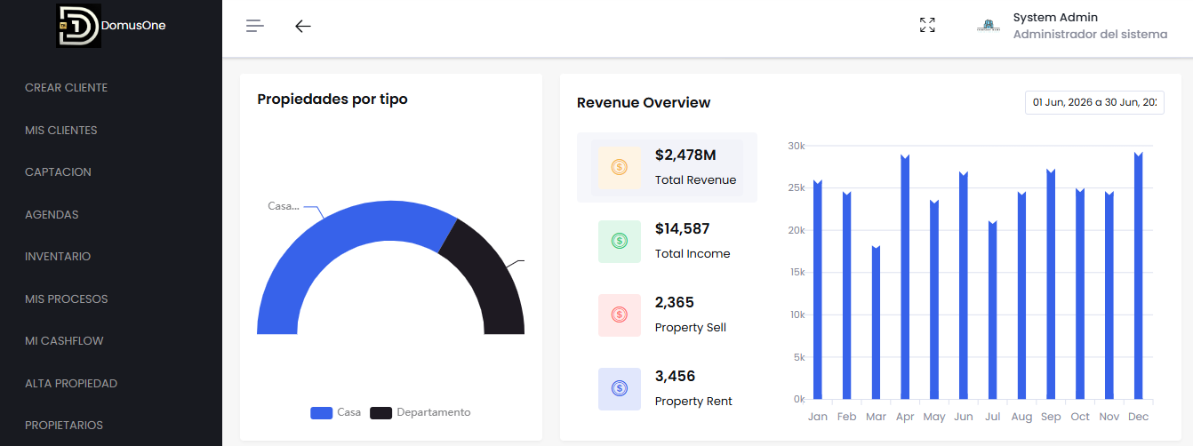Open the date range picker field

[1094, 102]
